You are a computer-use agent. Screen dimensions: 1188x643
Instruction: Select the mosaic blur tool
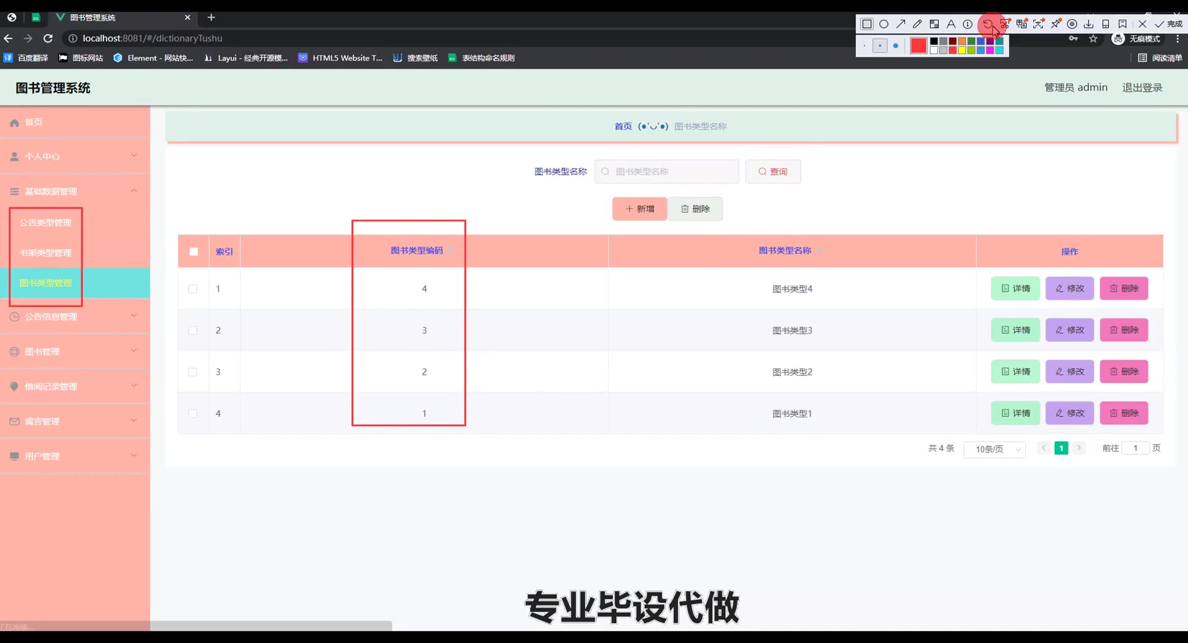click(x=934, y=24)
